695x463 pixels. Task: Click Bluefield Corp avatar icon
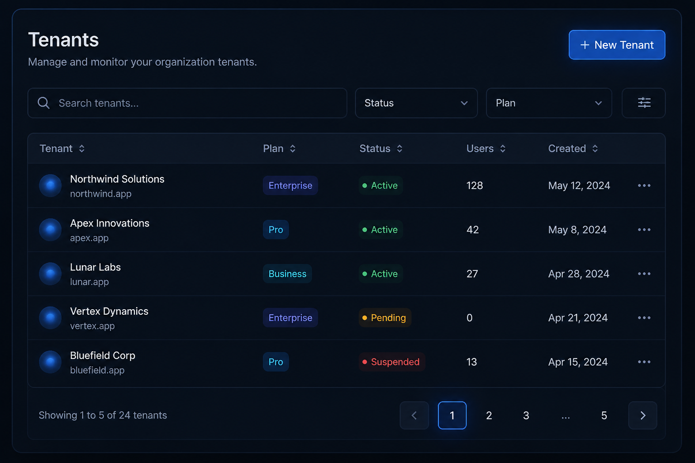point(50,362)
